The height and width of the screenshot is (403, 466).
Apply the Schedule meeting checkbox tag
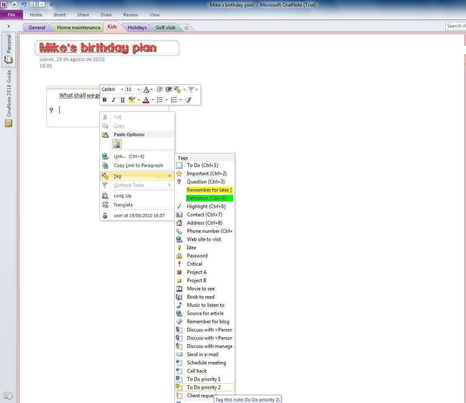[205, 363]
